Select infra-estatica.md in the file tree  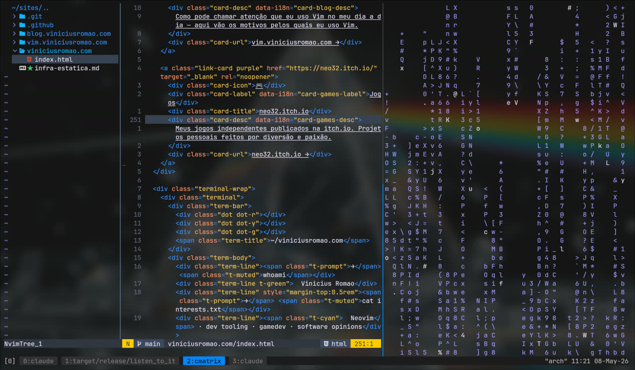coord(67,68)
